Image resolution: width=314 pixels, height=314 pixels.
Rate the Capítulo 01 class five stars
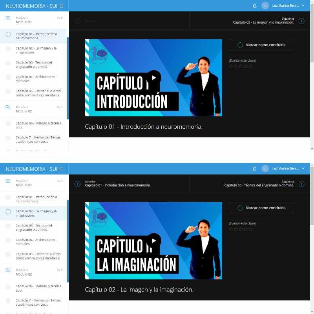pos(251,66)
